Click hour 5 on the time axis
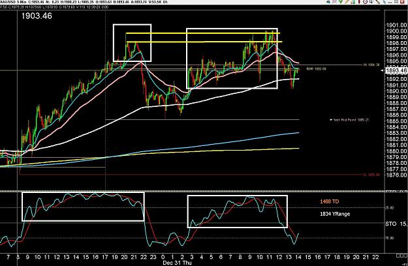The width and height of the screenshot is (408, 266). coord(211,257)
